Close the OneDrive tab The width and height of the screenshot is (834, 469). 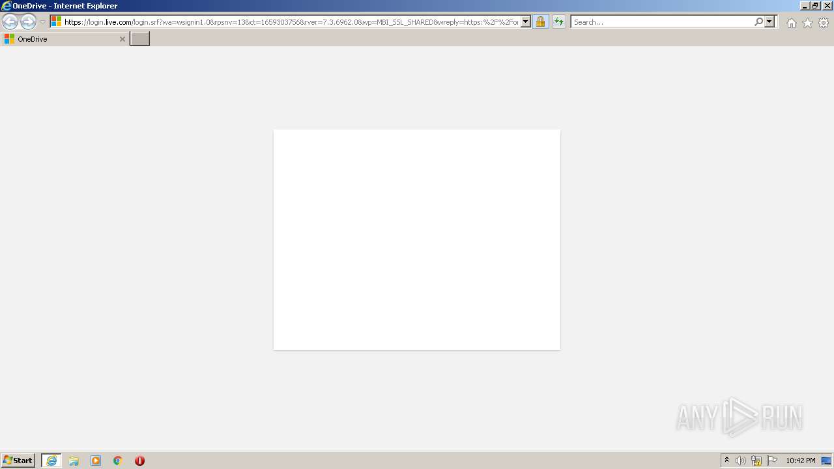tap(122, 39)
